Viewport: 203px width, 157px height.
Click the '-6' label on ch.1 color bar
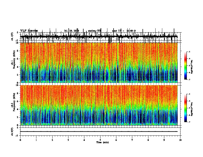(189, 73)
